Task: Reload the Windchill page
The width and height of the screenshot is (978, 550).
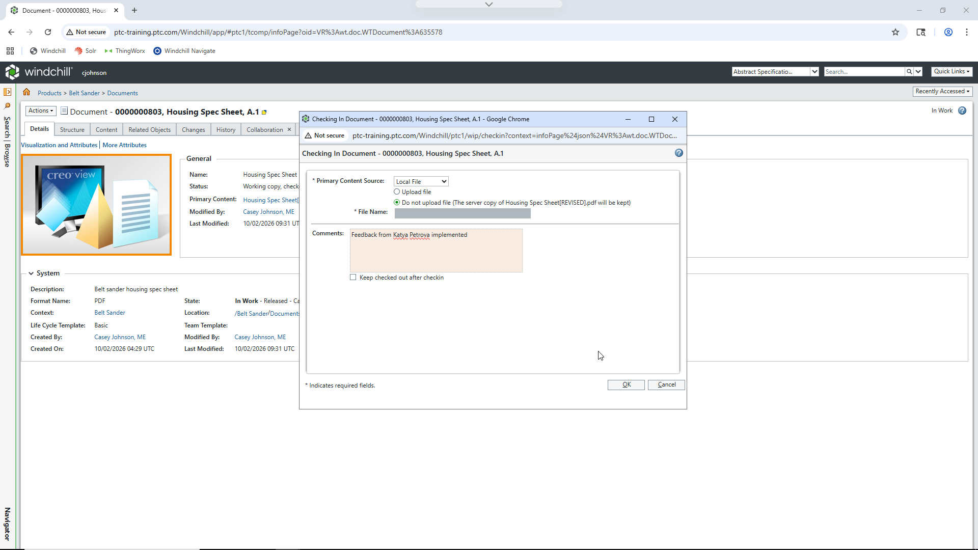Action: click(48, 32)
